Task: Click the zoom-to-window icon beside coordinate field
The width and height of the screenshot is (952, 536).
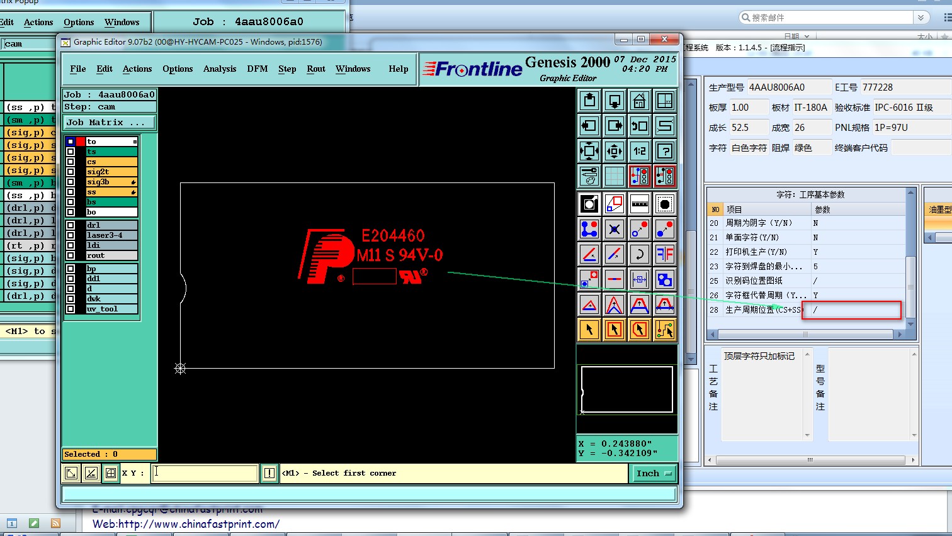Action: coord(71,473)
